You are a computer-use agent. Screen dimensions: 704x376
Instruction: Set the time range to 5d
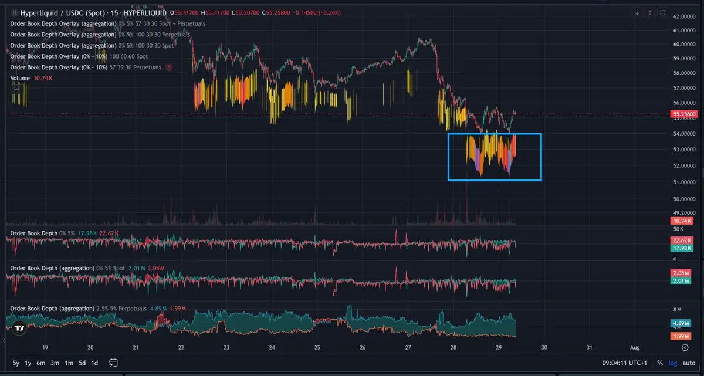click(x=83, y=363)
